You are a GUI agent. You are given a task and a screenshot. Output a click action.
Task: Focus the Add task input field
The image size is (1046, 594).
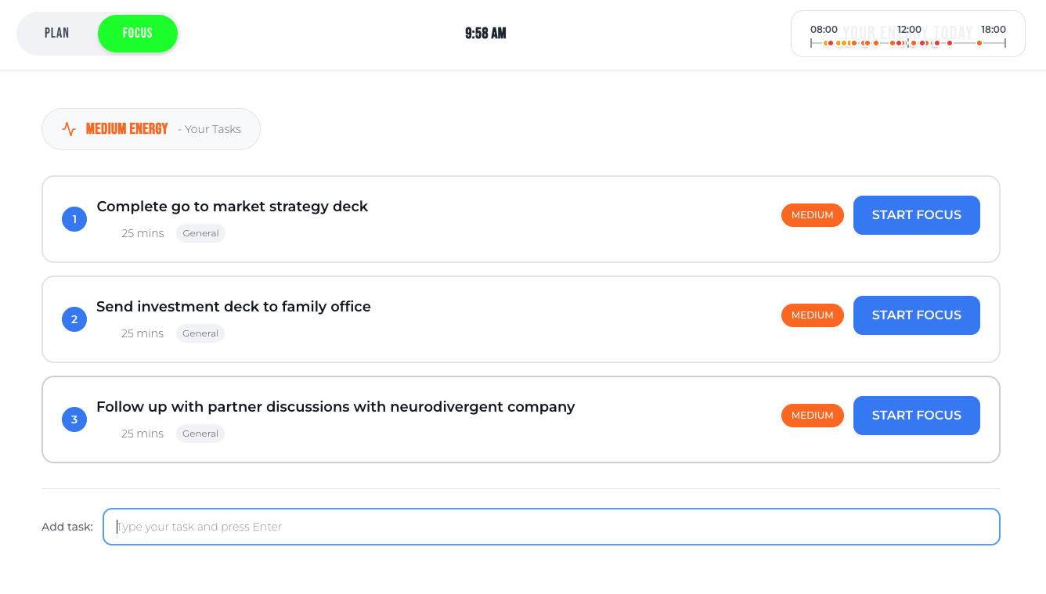[x=551, y=527]
